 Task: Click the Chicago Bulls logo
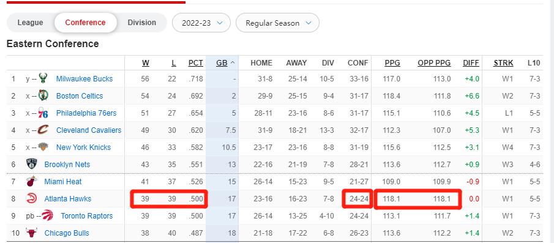[x=31, y=233]
